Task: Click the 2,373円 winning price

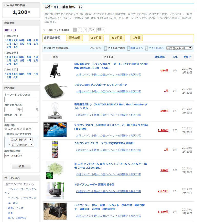Action: [x=163, y=191]
